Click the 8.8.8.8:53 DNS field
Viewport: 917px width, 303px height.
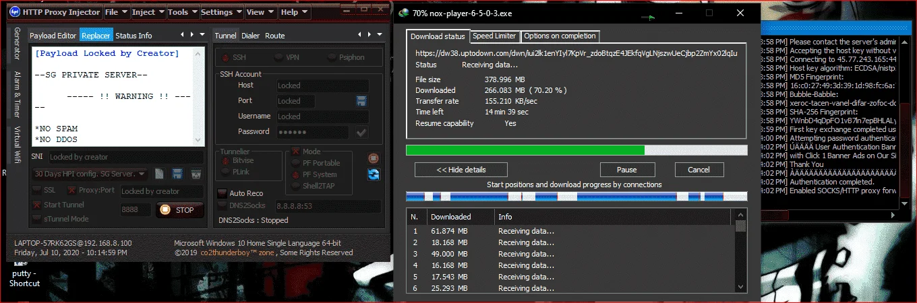pos(329,205)
